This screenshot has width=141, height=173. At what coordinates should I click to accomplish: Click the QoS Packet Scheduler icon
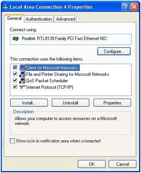click(x=22, y=80)
